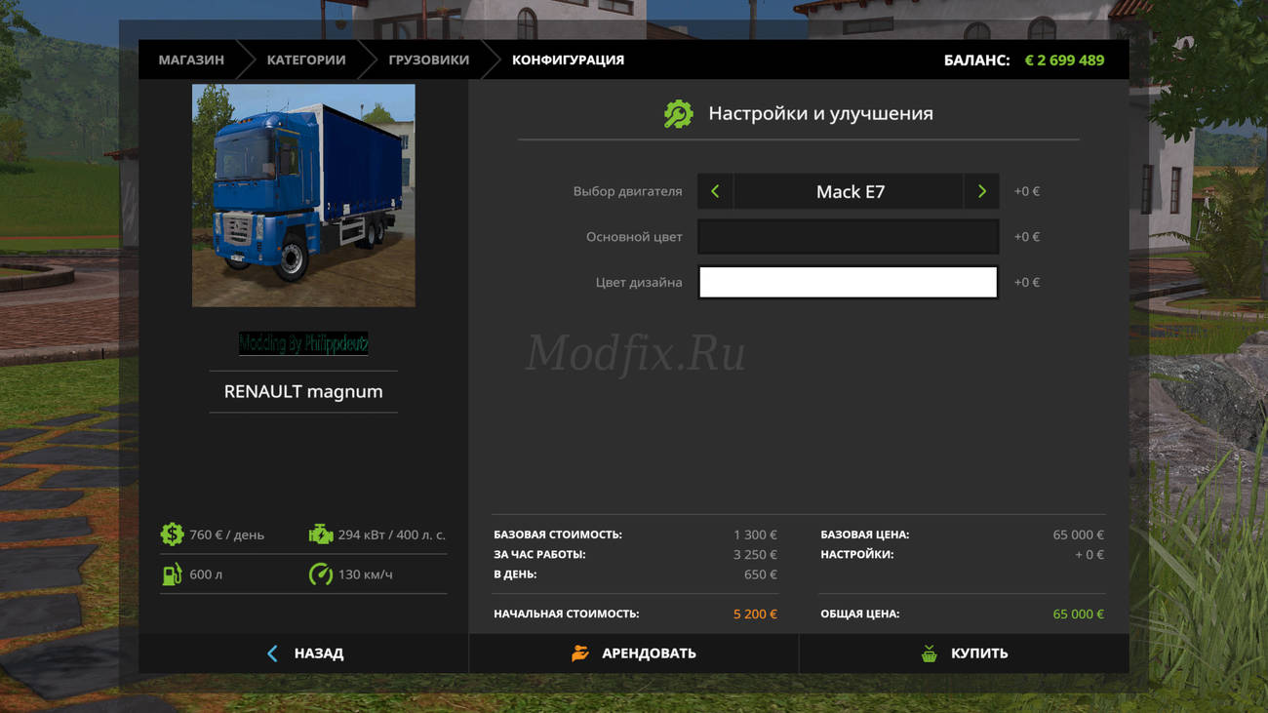Open the МАГАЗИН breadcrumb tab

click(x=191, y=59)
